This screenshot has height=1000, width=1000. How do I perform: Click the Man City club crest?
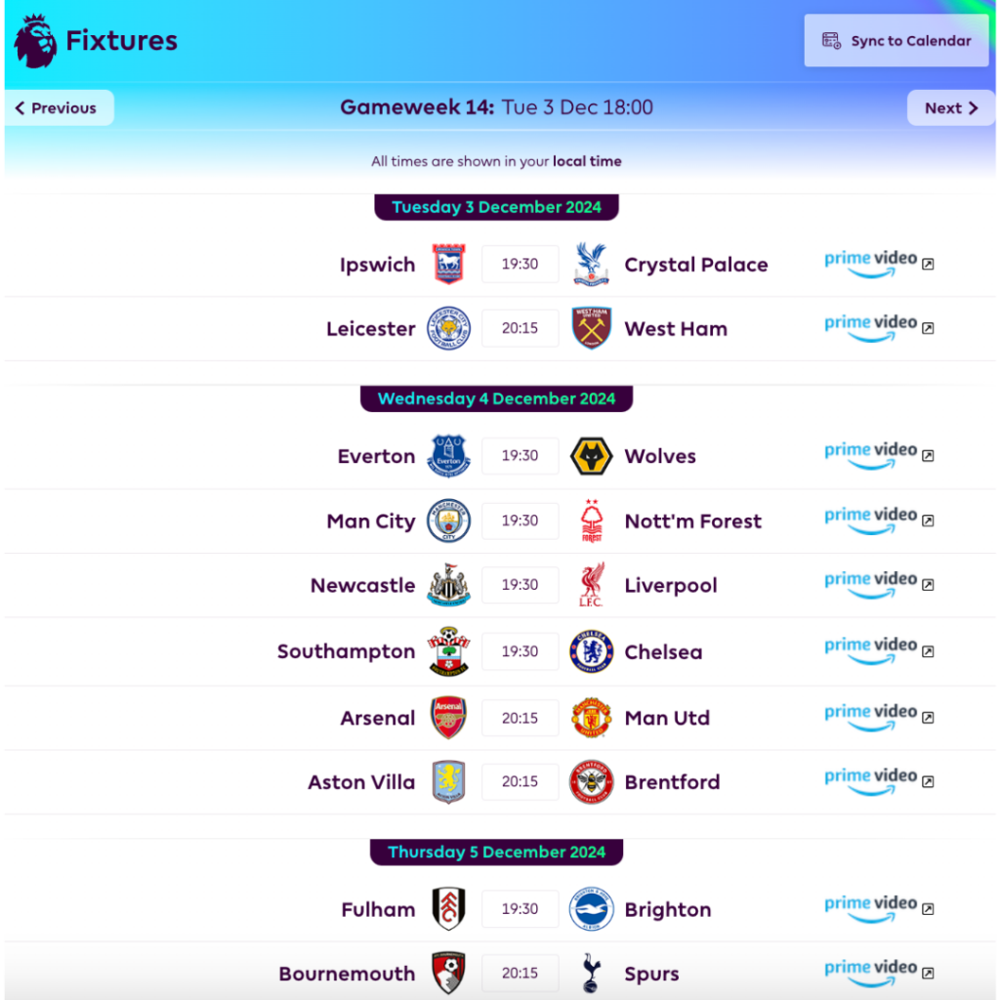(449, 521)
